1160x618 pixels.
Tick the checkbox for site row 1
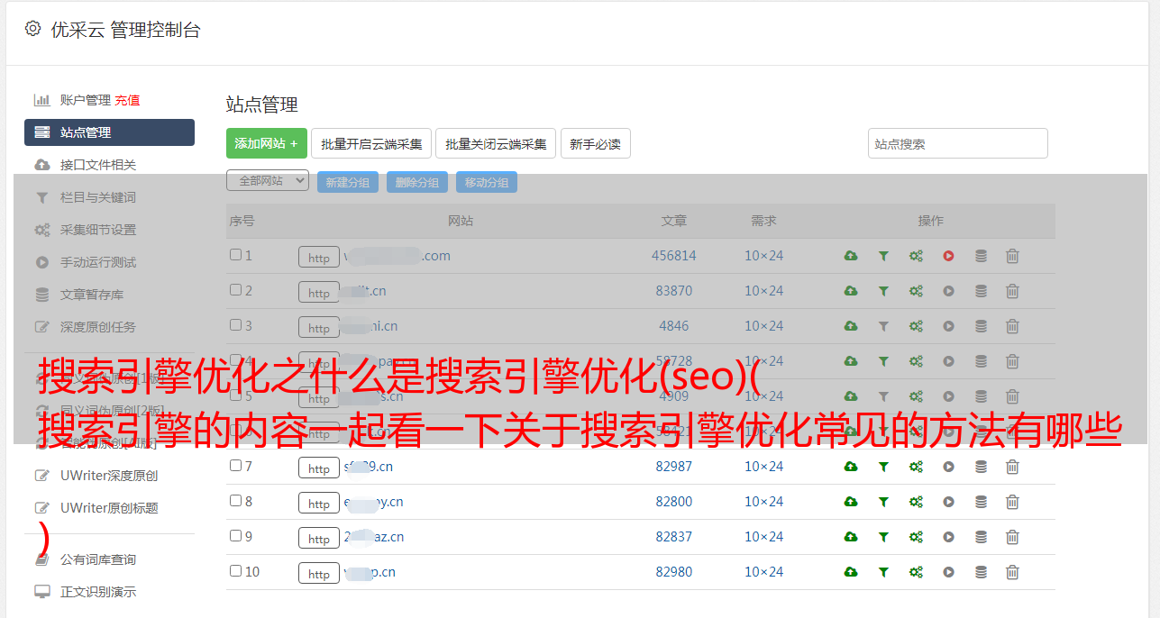pos(235,255)
